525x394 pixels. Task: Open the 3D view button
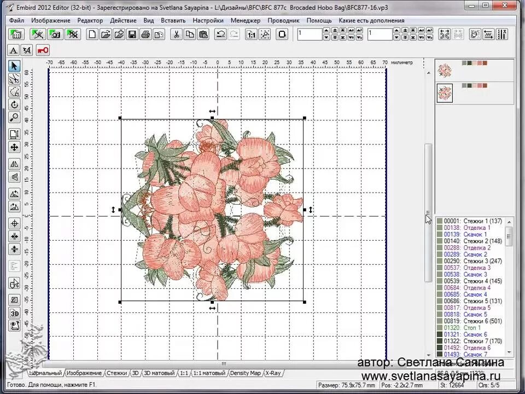pyautogui.click(x=14, y=313)
